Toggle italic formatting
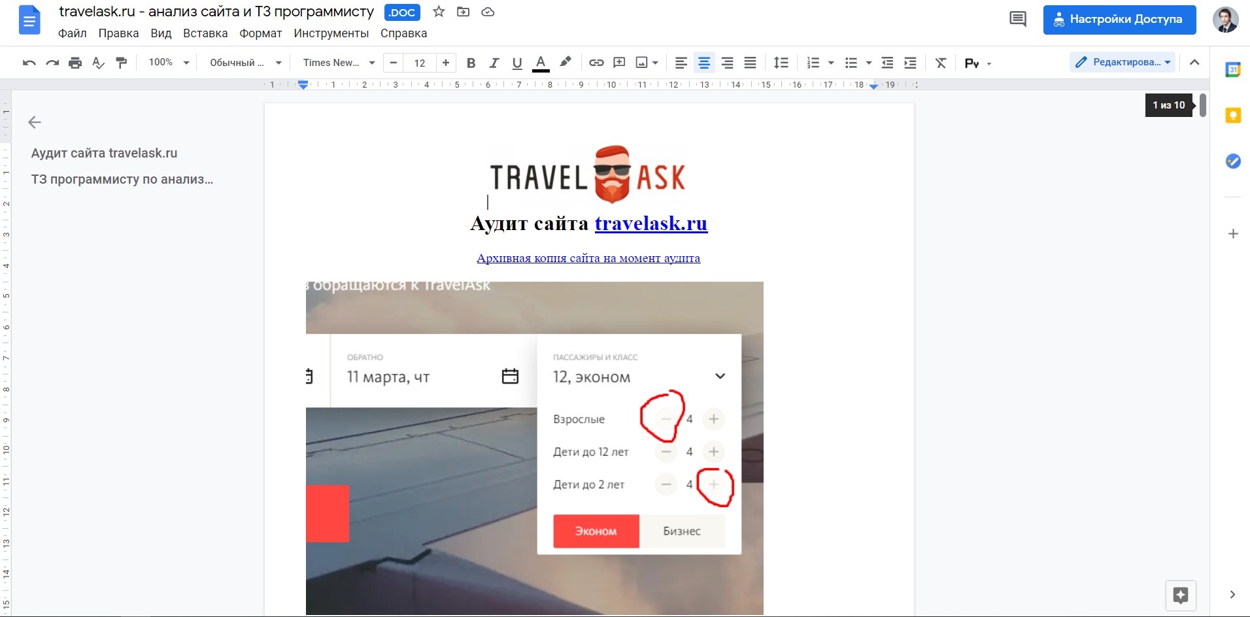Viewport: 1250px width, 617px height. pos(494,63)
